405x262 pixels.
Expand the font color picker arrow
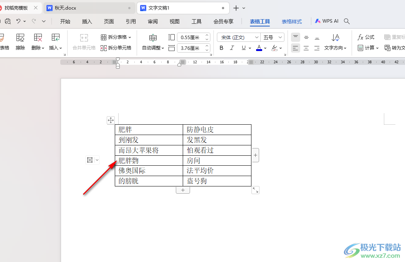(265, 48)
